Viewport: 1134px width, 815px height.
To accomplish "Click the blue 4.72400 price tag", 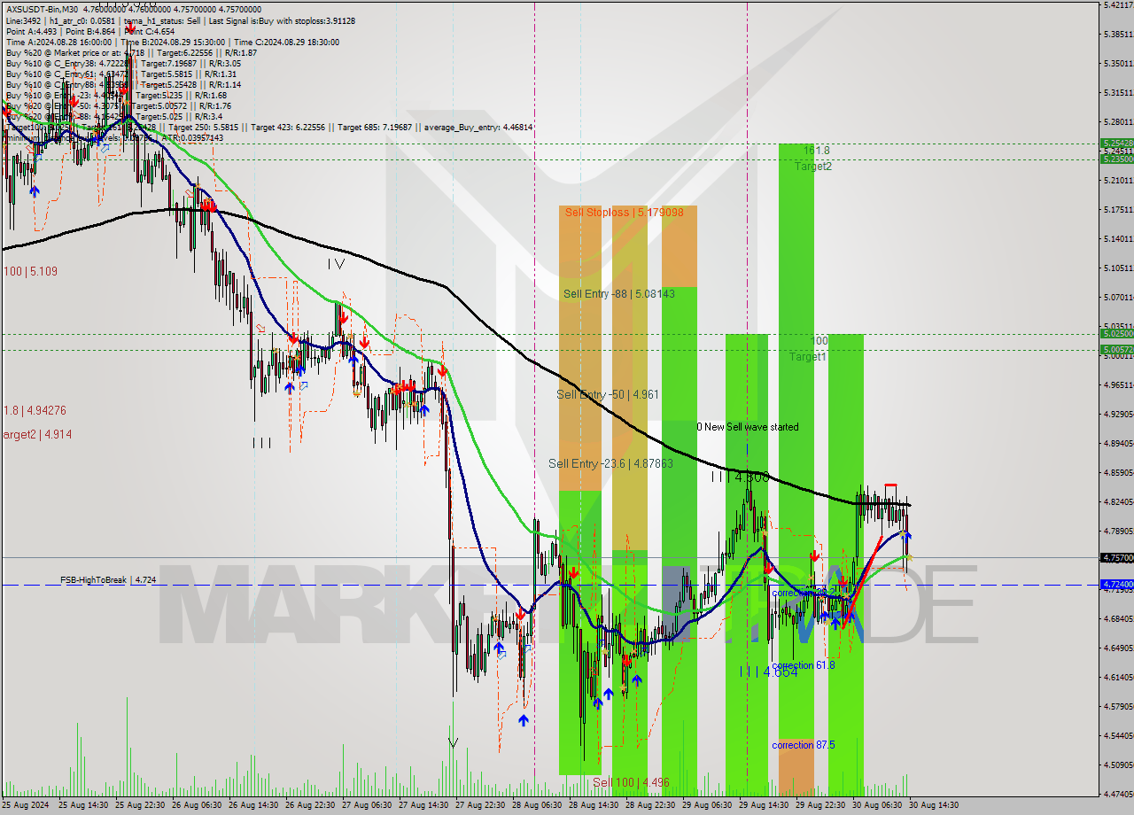I will click(1116, 585).
